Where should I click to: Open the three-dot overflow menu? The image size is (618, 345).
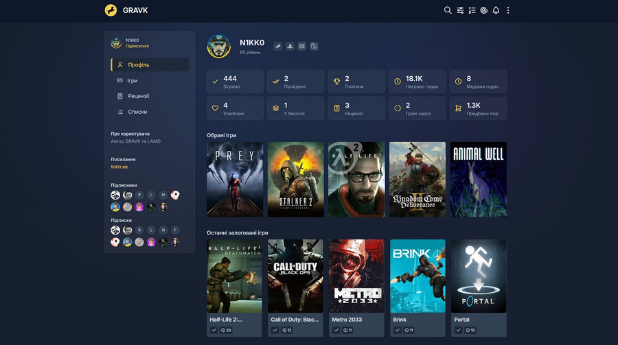point(508,10)
